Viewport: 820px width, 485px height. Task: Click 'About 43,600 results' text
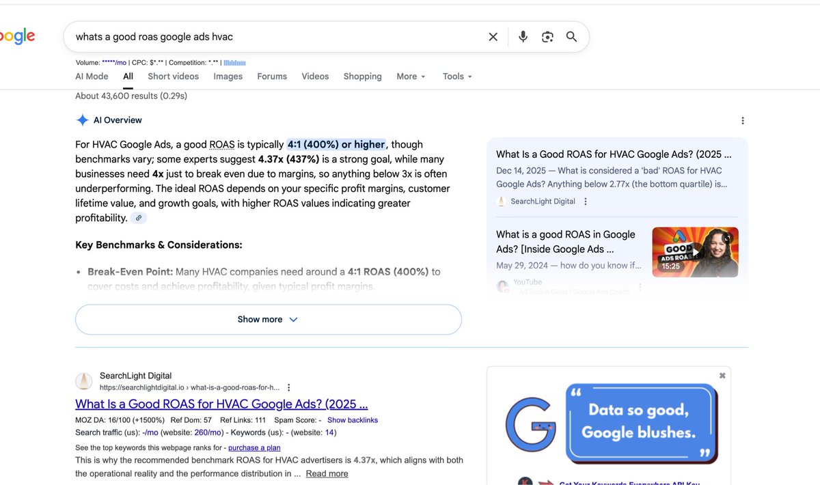[x=131, y=96]
